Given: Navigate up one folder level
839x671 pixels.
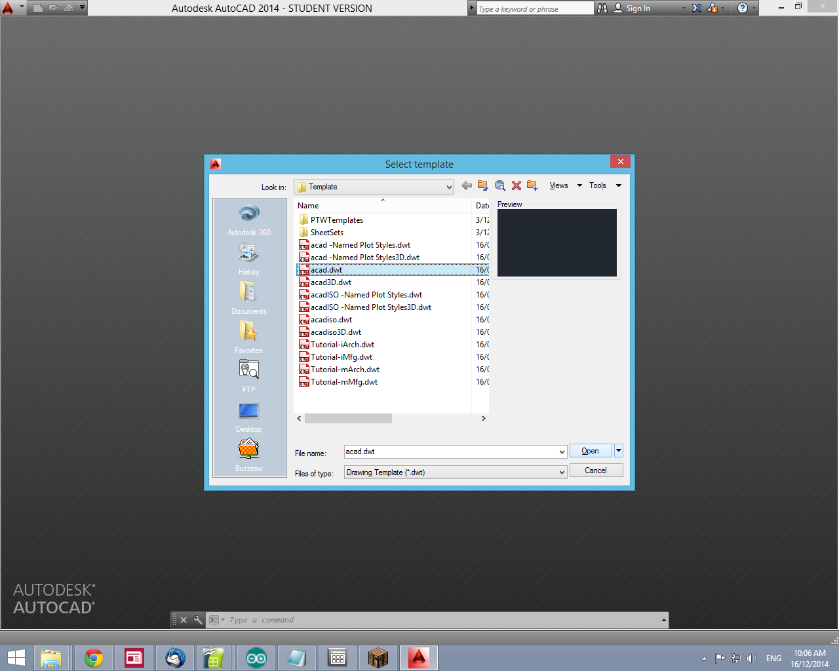Looking at the screenshot, I should 483,185.
